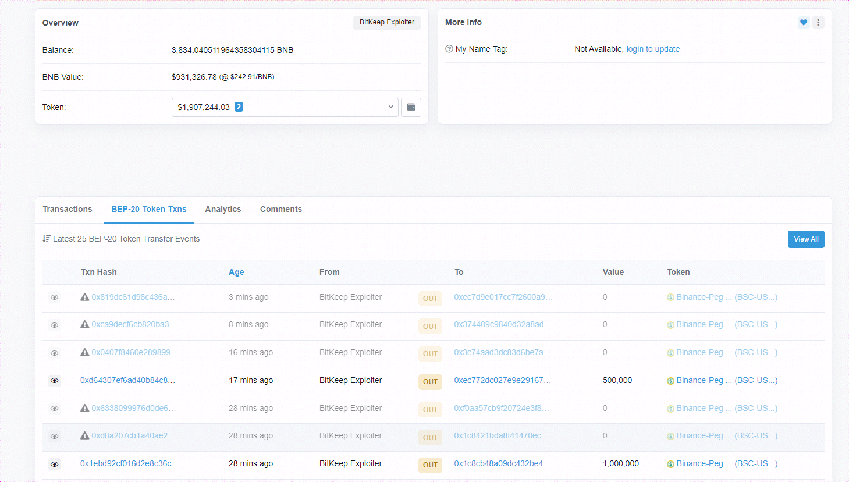This screenshot has width=849, height=482.
Task: Select the balance value 3,834.040511964358304115 BNB
Action: (232, 50)
